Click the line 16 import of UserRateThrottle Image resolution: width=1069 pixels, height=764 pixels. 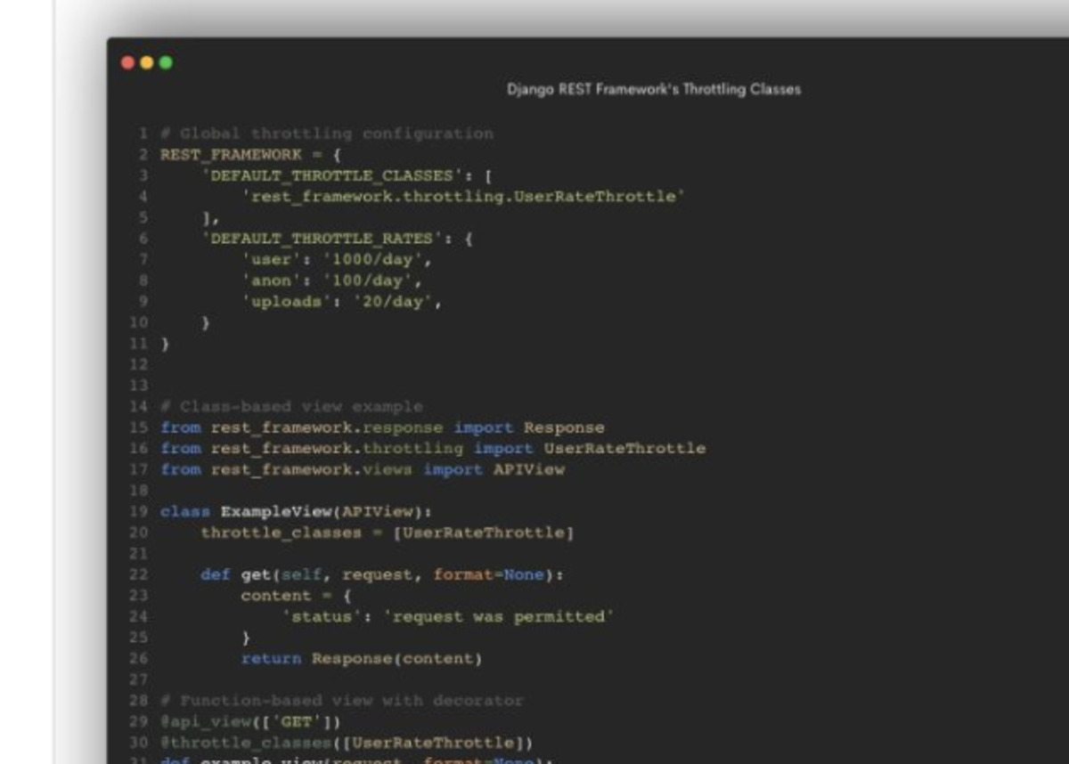click(x=433, y=449)
